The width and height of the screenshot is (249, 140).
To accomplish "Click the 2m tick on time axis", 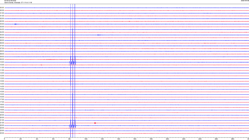I will tap(21, 139).
